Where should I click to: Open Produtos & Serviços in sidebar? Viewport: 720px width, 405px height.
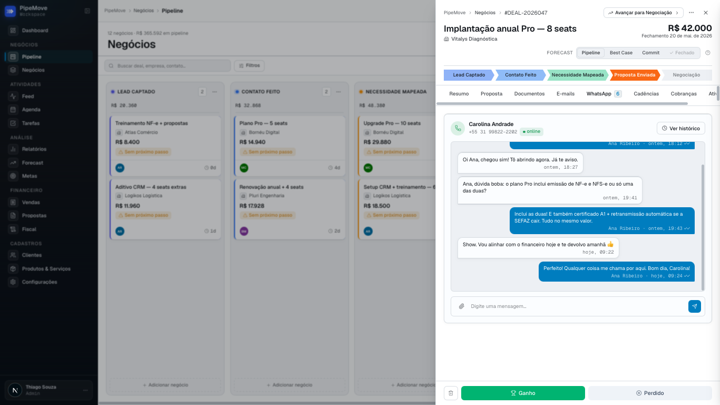(x=49, y=269)
